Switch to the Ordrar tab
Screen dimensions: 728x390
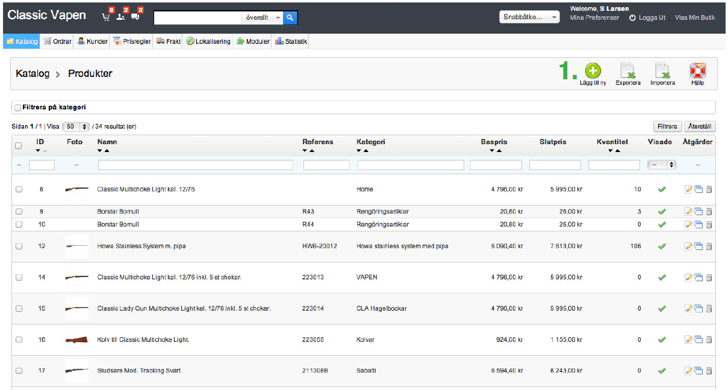[58, 41]
